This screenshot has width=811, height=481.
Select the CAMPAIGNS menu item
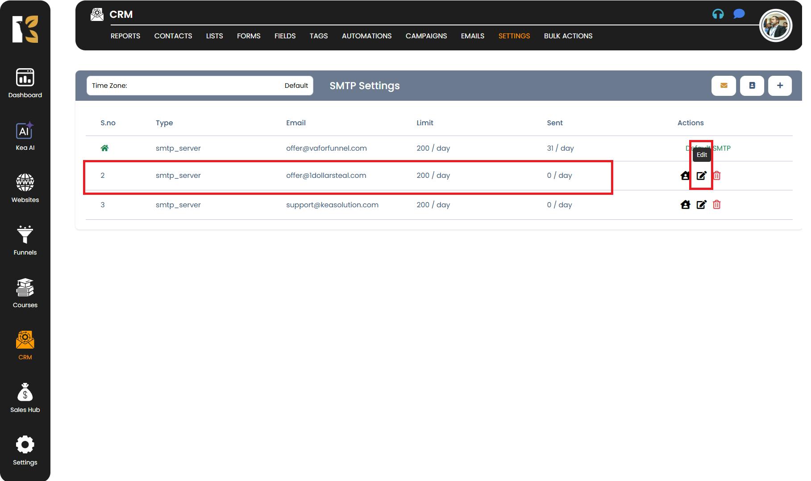click(426, 36)
